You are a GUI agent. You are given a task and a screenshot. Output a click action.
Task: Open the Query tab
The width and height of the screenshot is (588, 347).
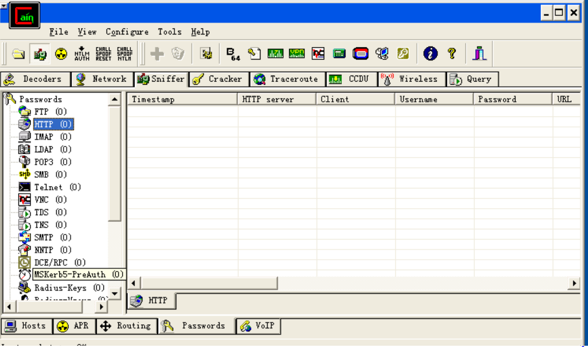tap(473, 79)
